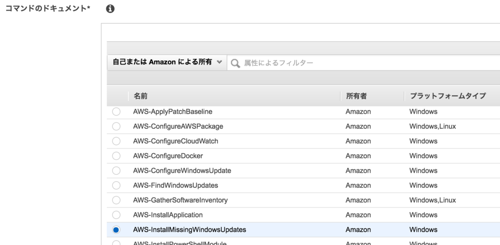Screen dimensions: 500x245
Task: Click Amazon owner in AWS-InstallApplication row
Action: [x=358, y=215]
